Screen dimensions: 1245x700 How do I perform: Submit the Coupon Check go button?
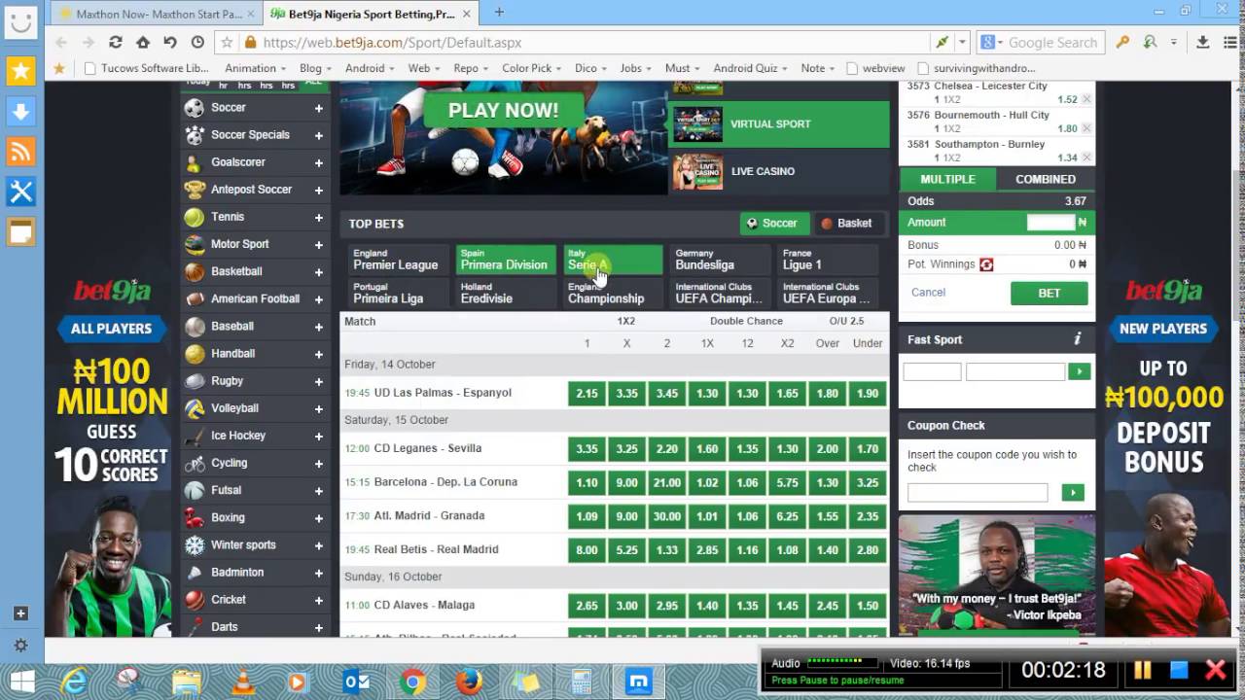1073,493
